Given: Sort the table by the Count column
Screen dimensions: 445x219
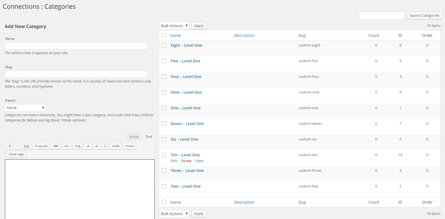Looking at the screenshot, I should pyautogui.click(x=373, y=35).
